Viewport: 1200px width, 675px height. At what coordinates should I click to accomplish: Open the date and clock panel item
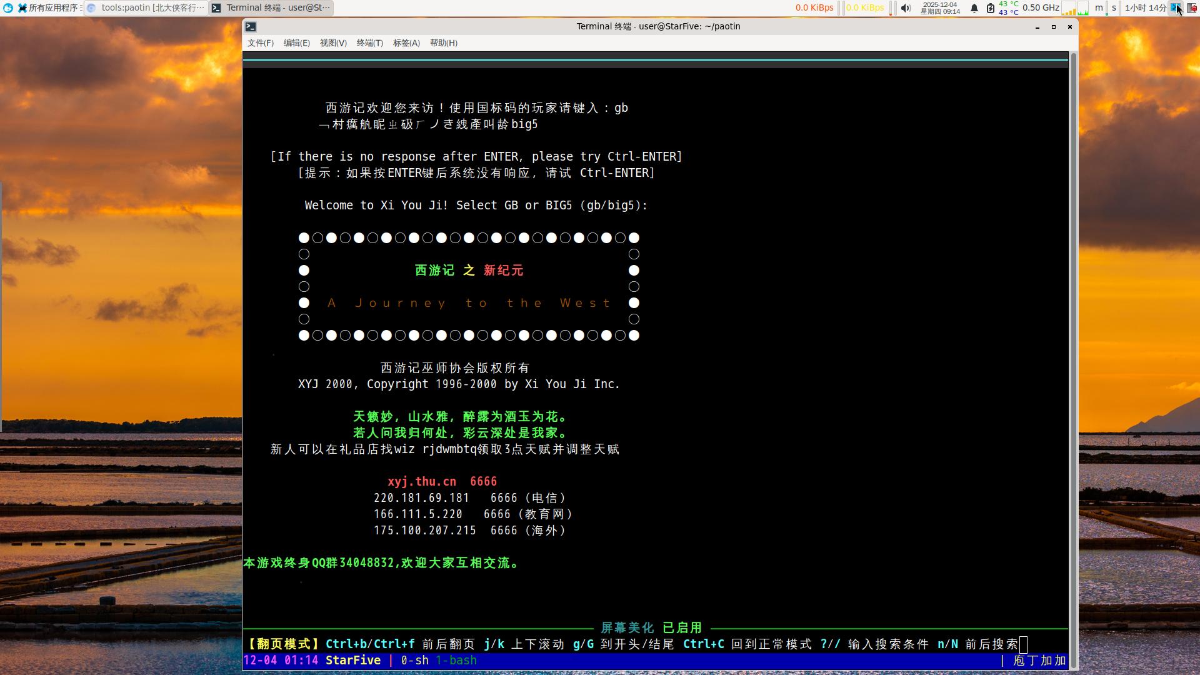click(939, 8)
